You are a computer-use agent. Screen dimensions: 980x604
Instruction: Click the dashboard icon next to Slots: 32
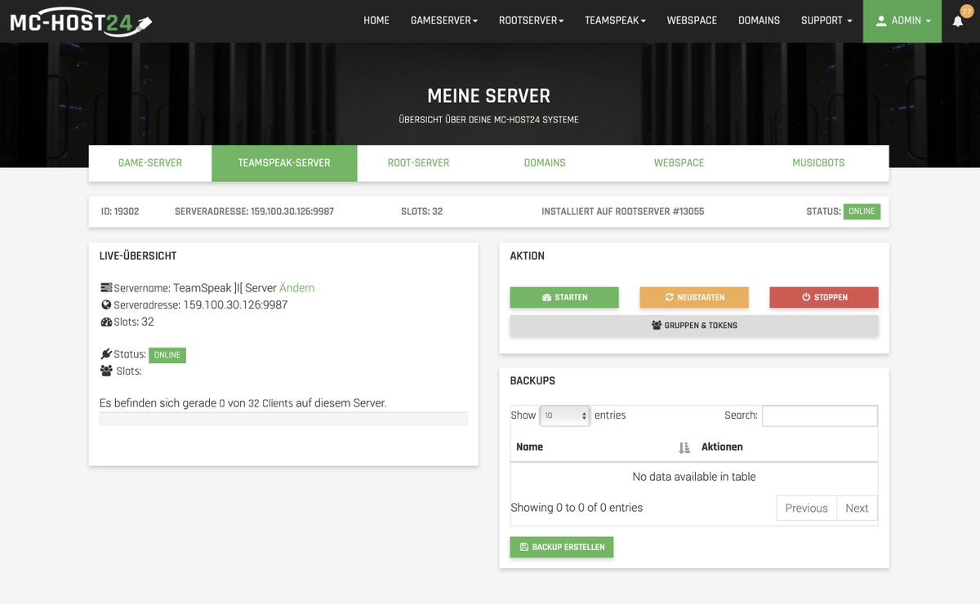[106, 322]
